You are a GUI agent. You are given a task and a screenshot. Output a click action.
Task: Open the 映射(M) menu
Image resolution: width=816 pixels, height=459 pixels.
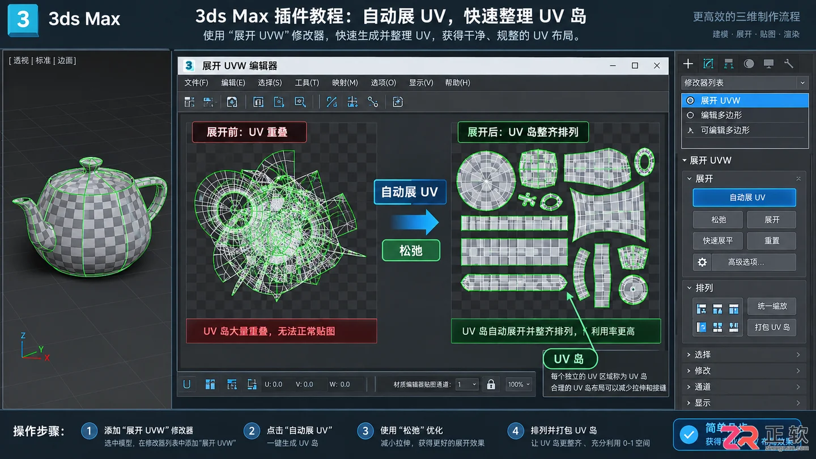coord(345,83)
